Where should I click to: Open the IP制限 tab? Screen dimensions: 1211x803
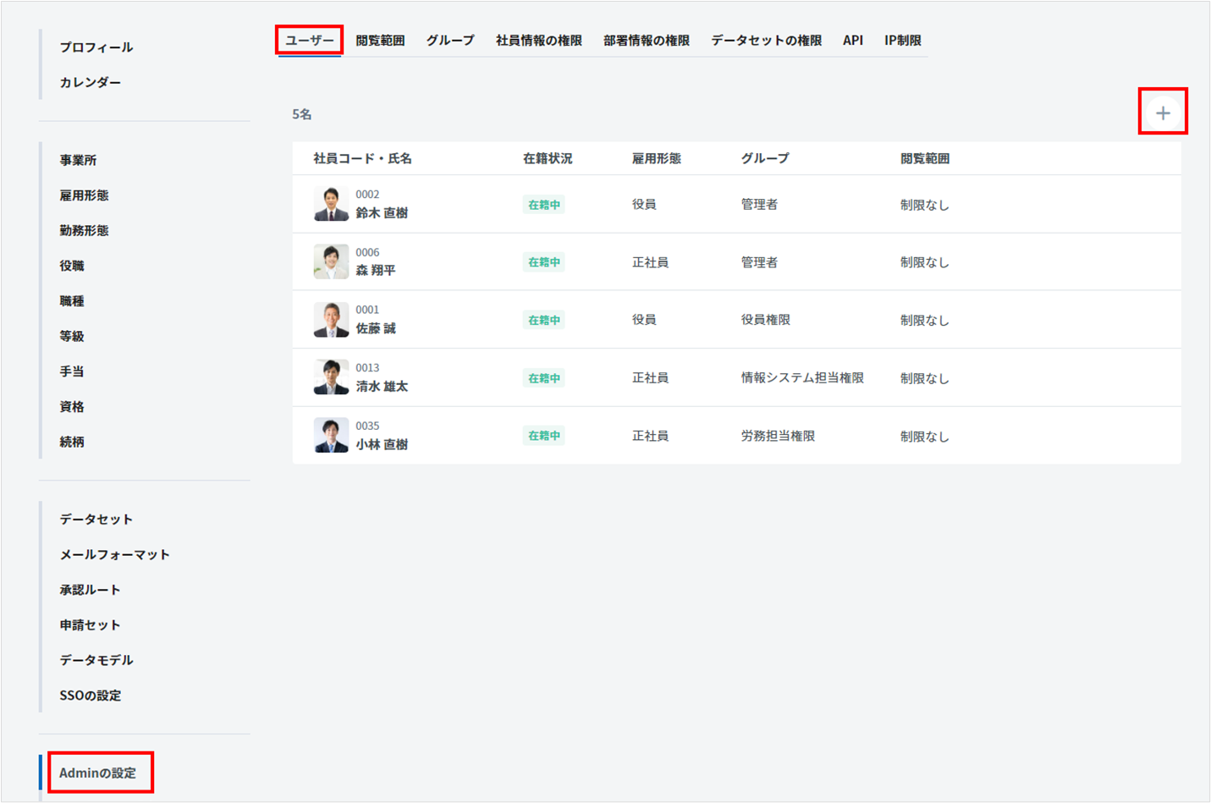click(902, 41)
